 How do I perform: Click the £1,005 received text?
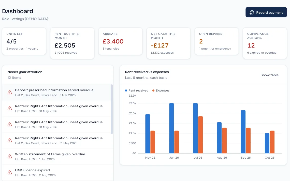point(66,53)
